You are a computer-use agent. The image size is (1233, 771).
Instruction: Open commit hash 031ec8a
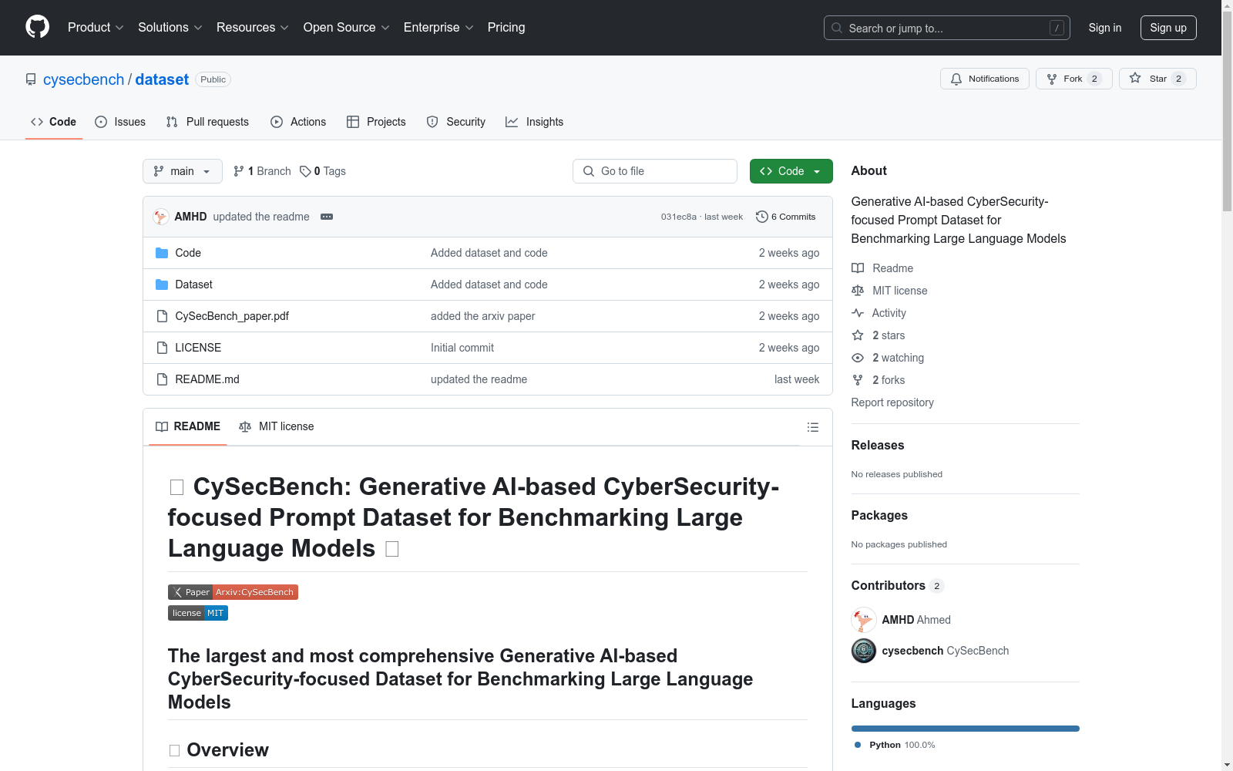coord(678,217)
